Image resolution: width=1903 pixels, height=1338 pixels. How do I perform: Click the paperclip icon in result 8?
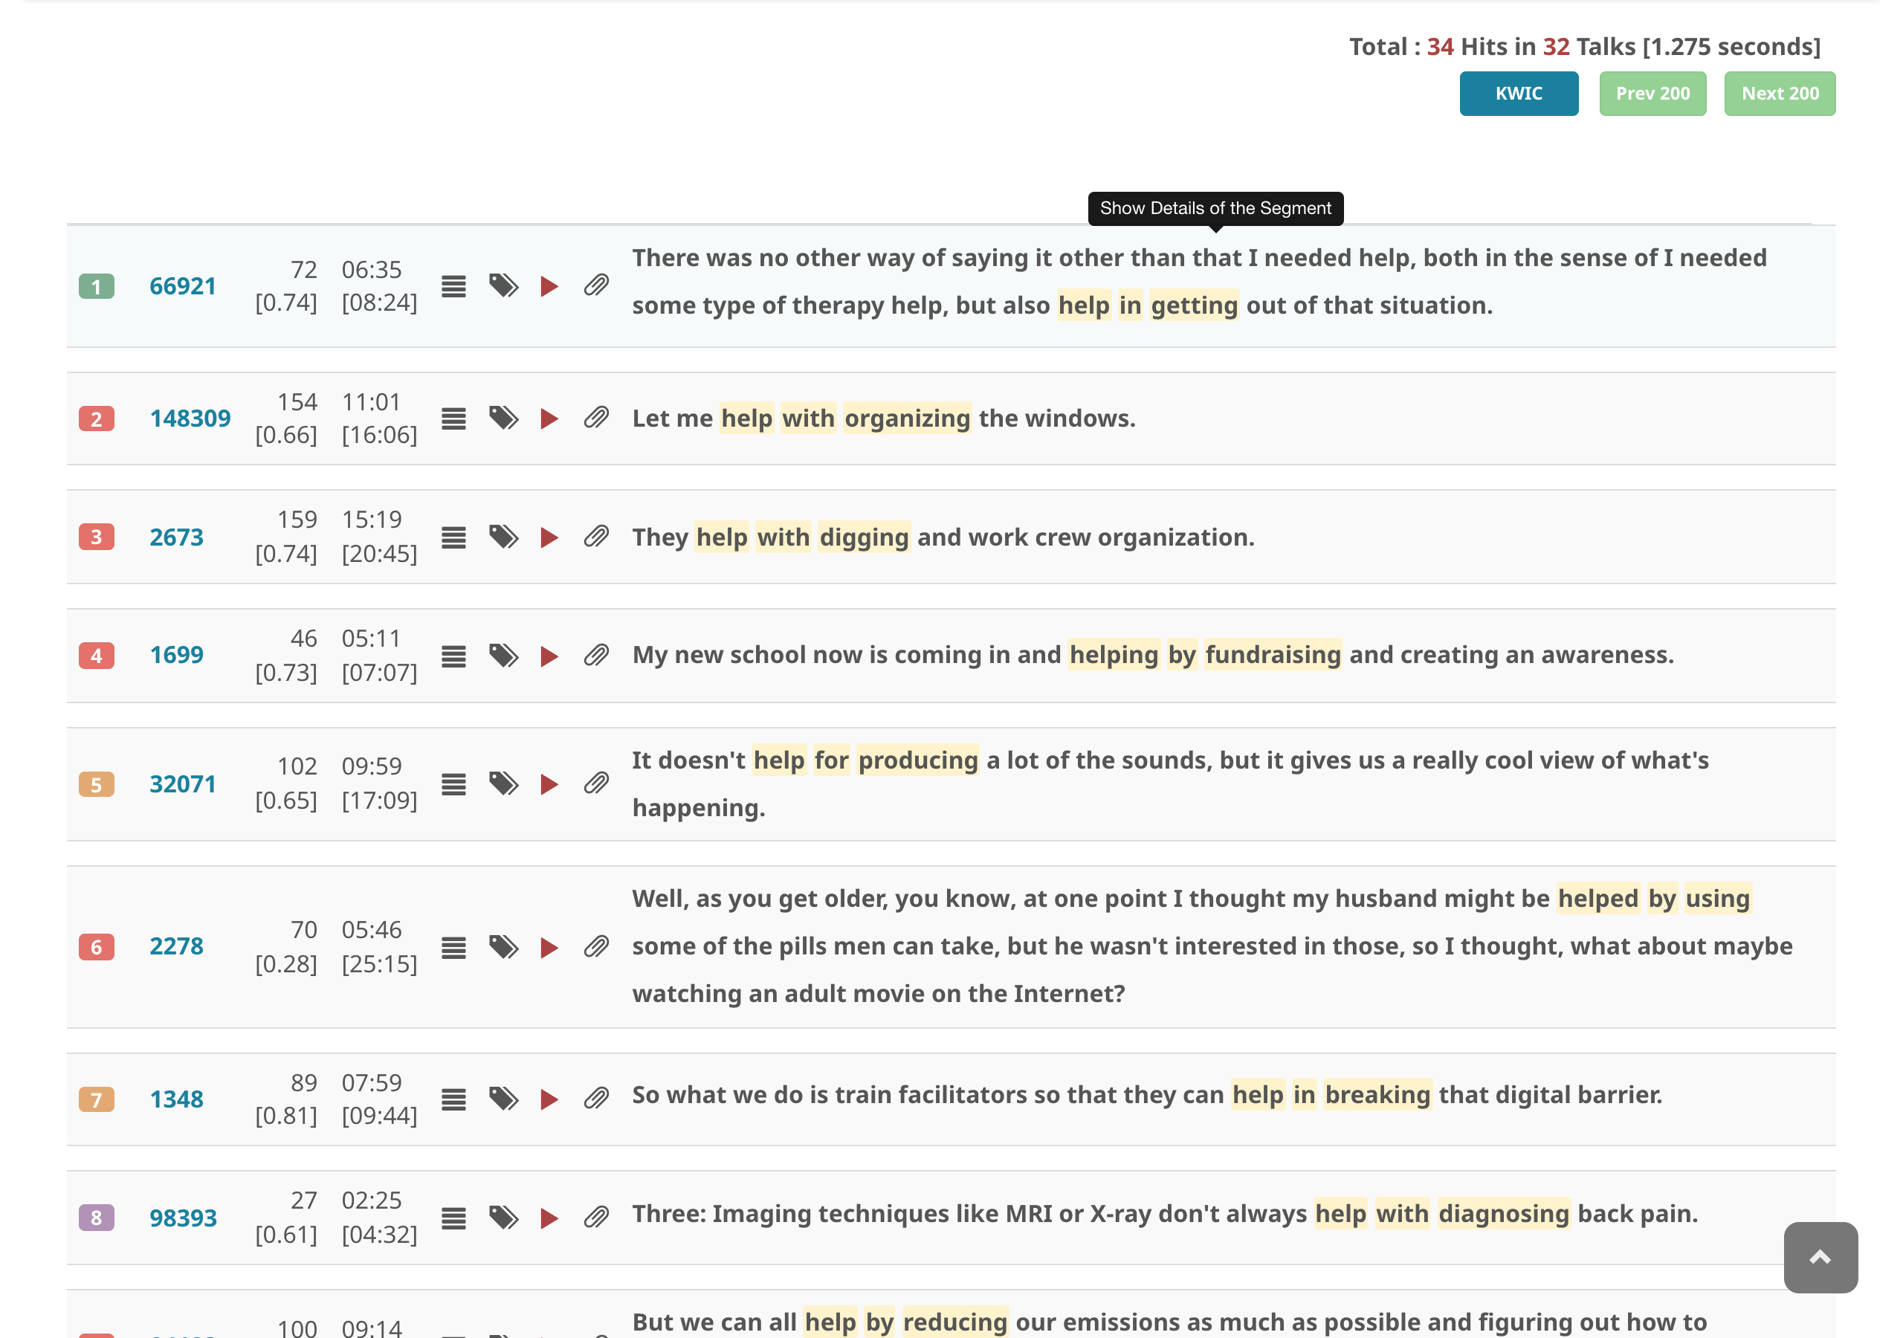[x=596, y=1218]
